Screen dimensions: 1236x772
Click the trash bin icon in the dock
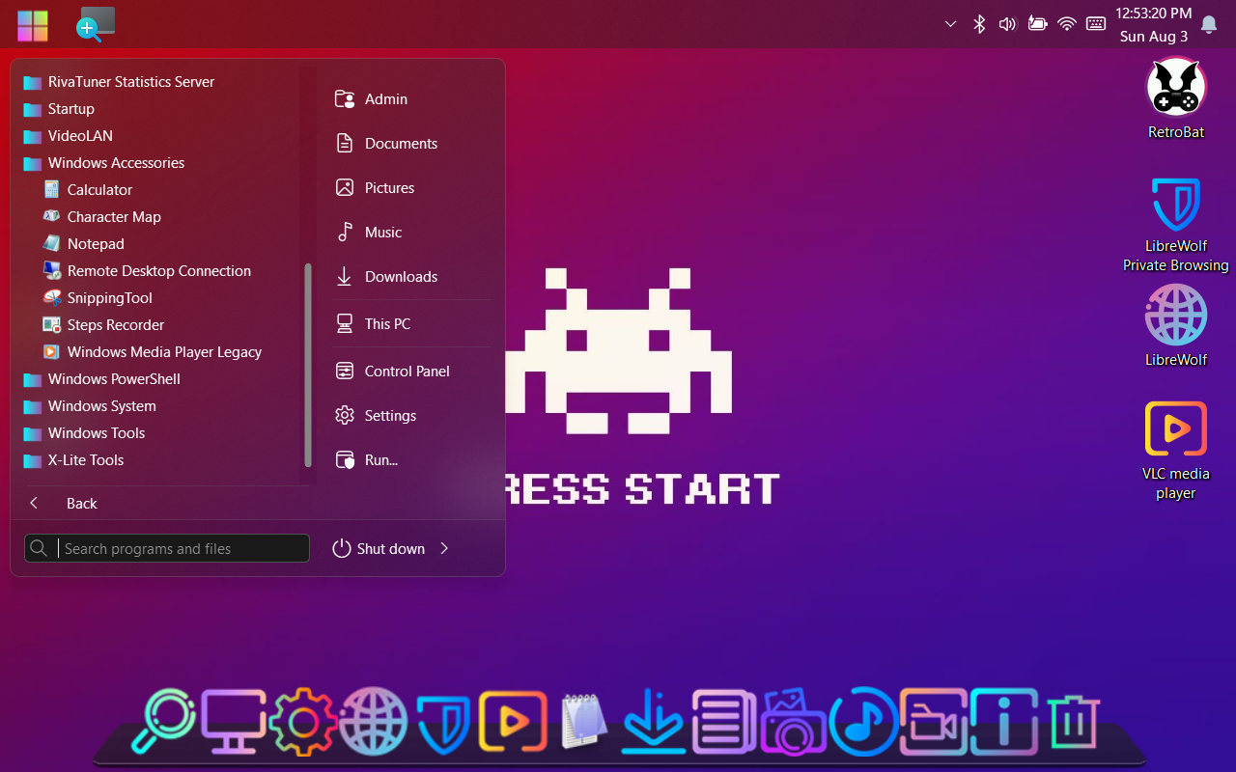pyautogui.click(x=1073, y=721)
